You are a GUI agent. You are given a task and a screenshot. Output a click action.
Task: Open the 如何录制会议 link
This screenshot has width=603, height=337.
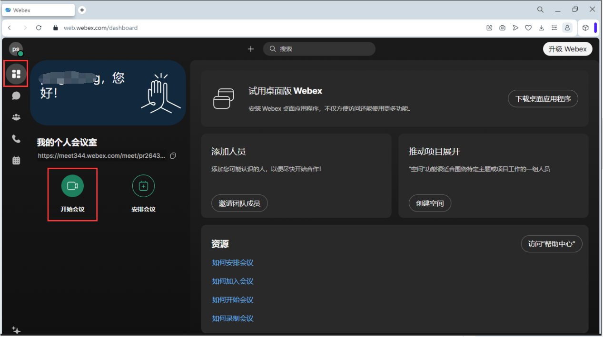(x=233, y=318)
